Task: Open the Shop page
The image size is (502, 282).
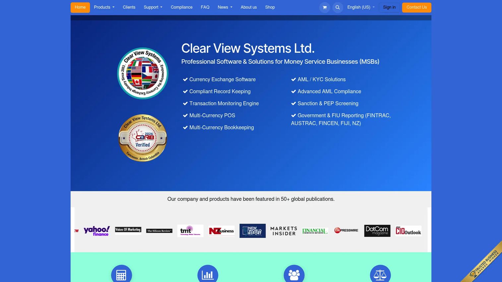Action: (270, 7)
